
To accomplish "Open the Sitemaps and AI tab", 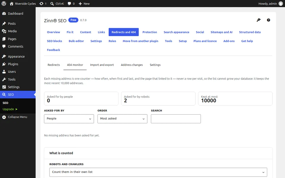I will click(221, 32).
